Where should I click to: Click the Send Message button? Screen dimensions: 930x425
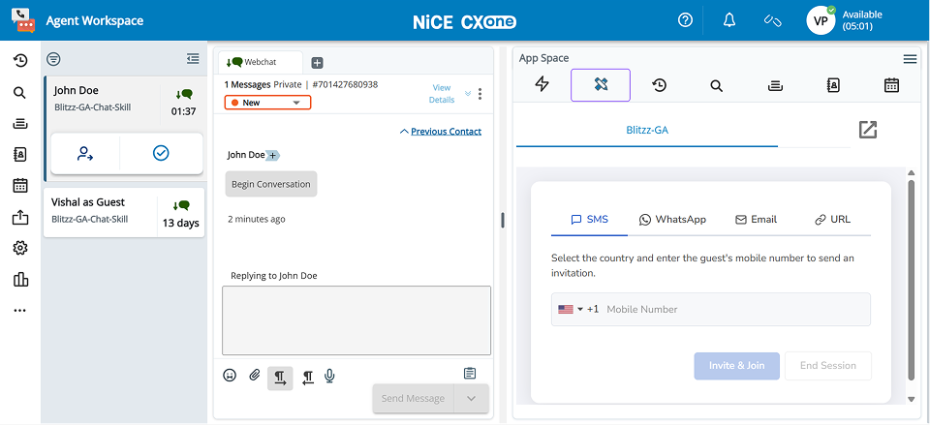(x=413, y=398)
